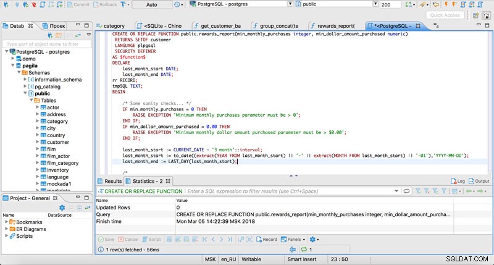Click the green forward navigation arrow
The height and width of the screenshot is (265, 494).
coord(482,191)
